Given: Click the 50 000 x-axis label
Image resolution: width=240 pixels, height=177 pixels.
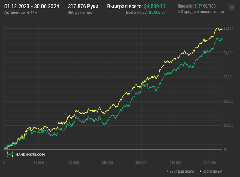Looking at the screenshot, I should click(x=38, y=163).
